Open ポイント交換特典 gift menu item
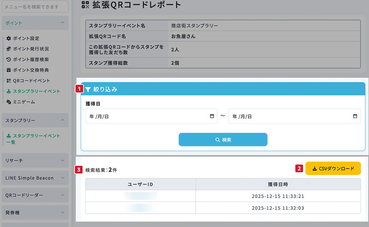This screenshot has height=227, width=369. tap(30, 70)
